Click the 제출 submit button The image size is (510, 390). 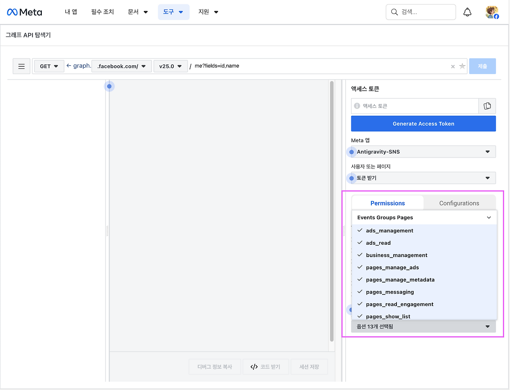pos(483,66)
